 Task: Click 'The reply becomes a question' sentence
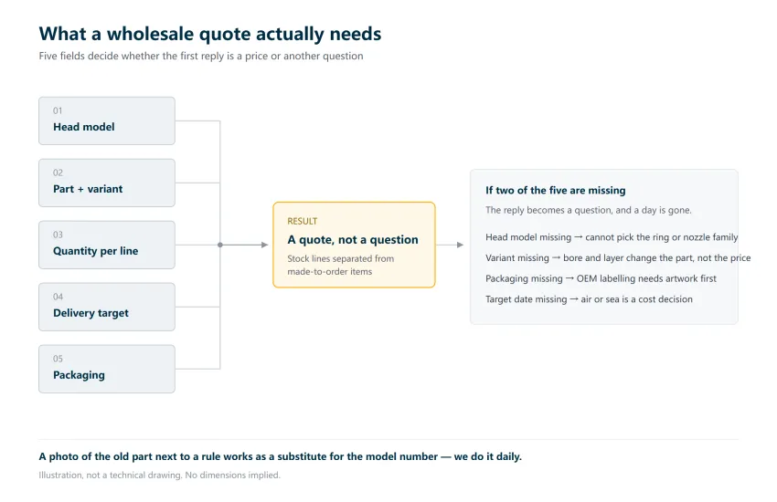[x=588, y=210]
